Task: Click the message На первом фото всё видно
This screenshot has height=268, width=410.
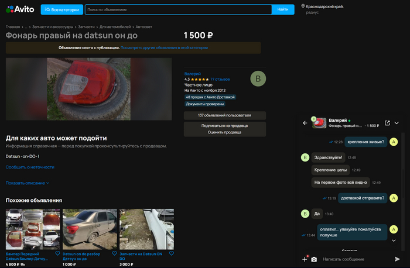Action: point(340,183)
